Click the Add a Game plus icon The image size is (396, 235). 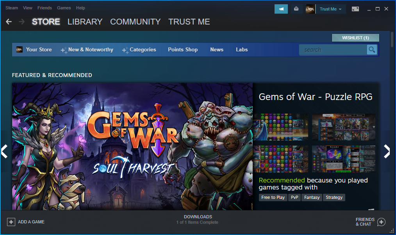pyautogui.click(x=11, y=222)
